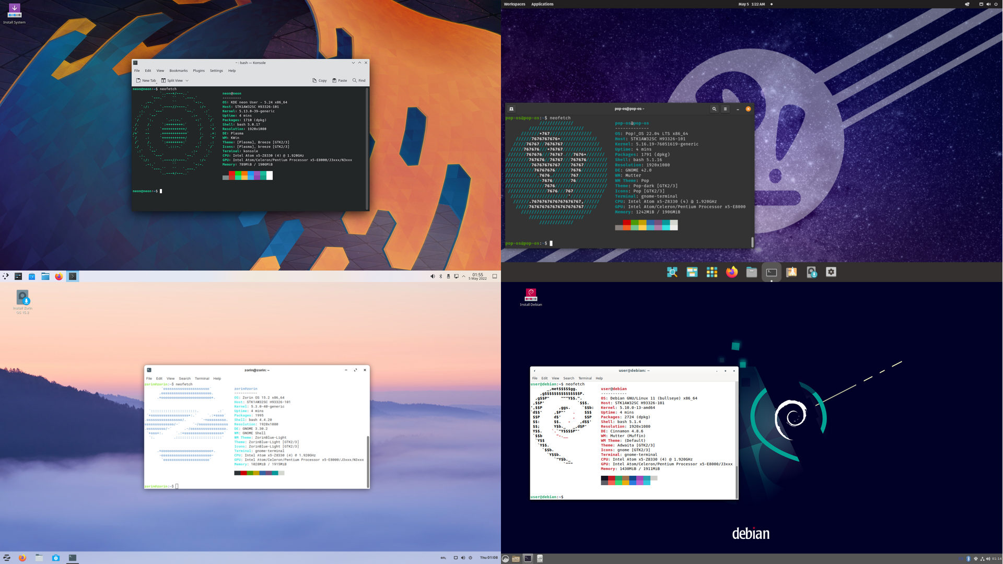Open the Discover store icon in KDE taskbar
The width and height of the screenshot is (1003, 564).
(x=32, y=276)
